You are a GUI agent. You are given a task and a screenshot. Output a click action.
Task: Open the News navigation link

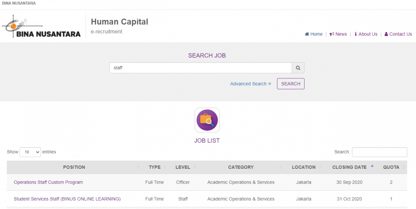click(x=338, y=34)
